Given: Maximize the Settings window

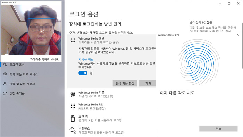Looking at the screenshot, I should tap(229, 3).
